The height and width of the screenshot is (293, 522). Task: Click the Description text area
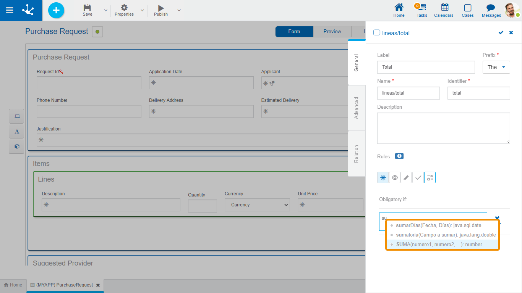443,128
